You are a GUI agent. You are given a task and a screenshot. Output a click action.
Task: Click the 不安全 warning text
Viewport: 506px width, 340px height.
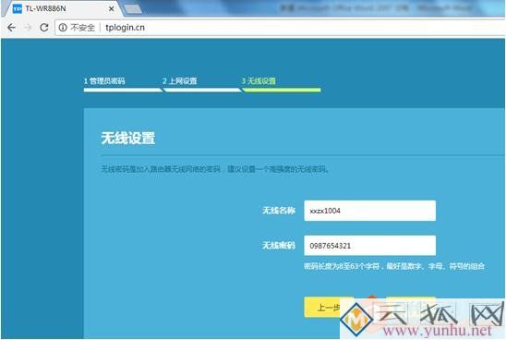82,28
